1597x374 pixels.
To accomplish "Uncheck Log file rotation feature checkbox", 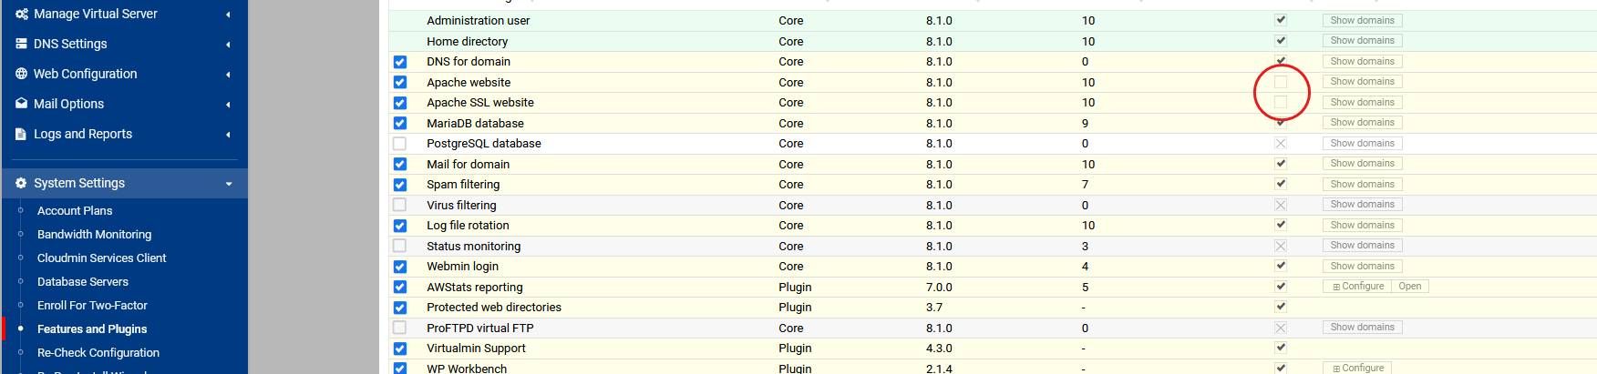I will click(400, 226).
